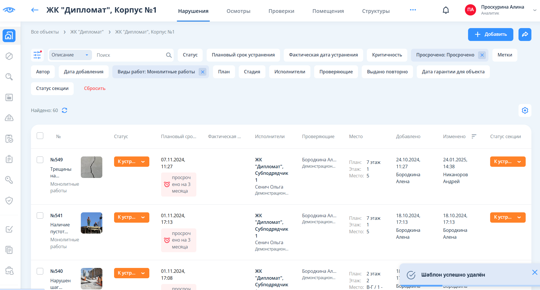Check the box for violation №549
The width and height of the screenshot is (540, 290).
(40, 160)
